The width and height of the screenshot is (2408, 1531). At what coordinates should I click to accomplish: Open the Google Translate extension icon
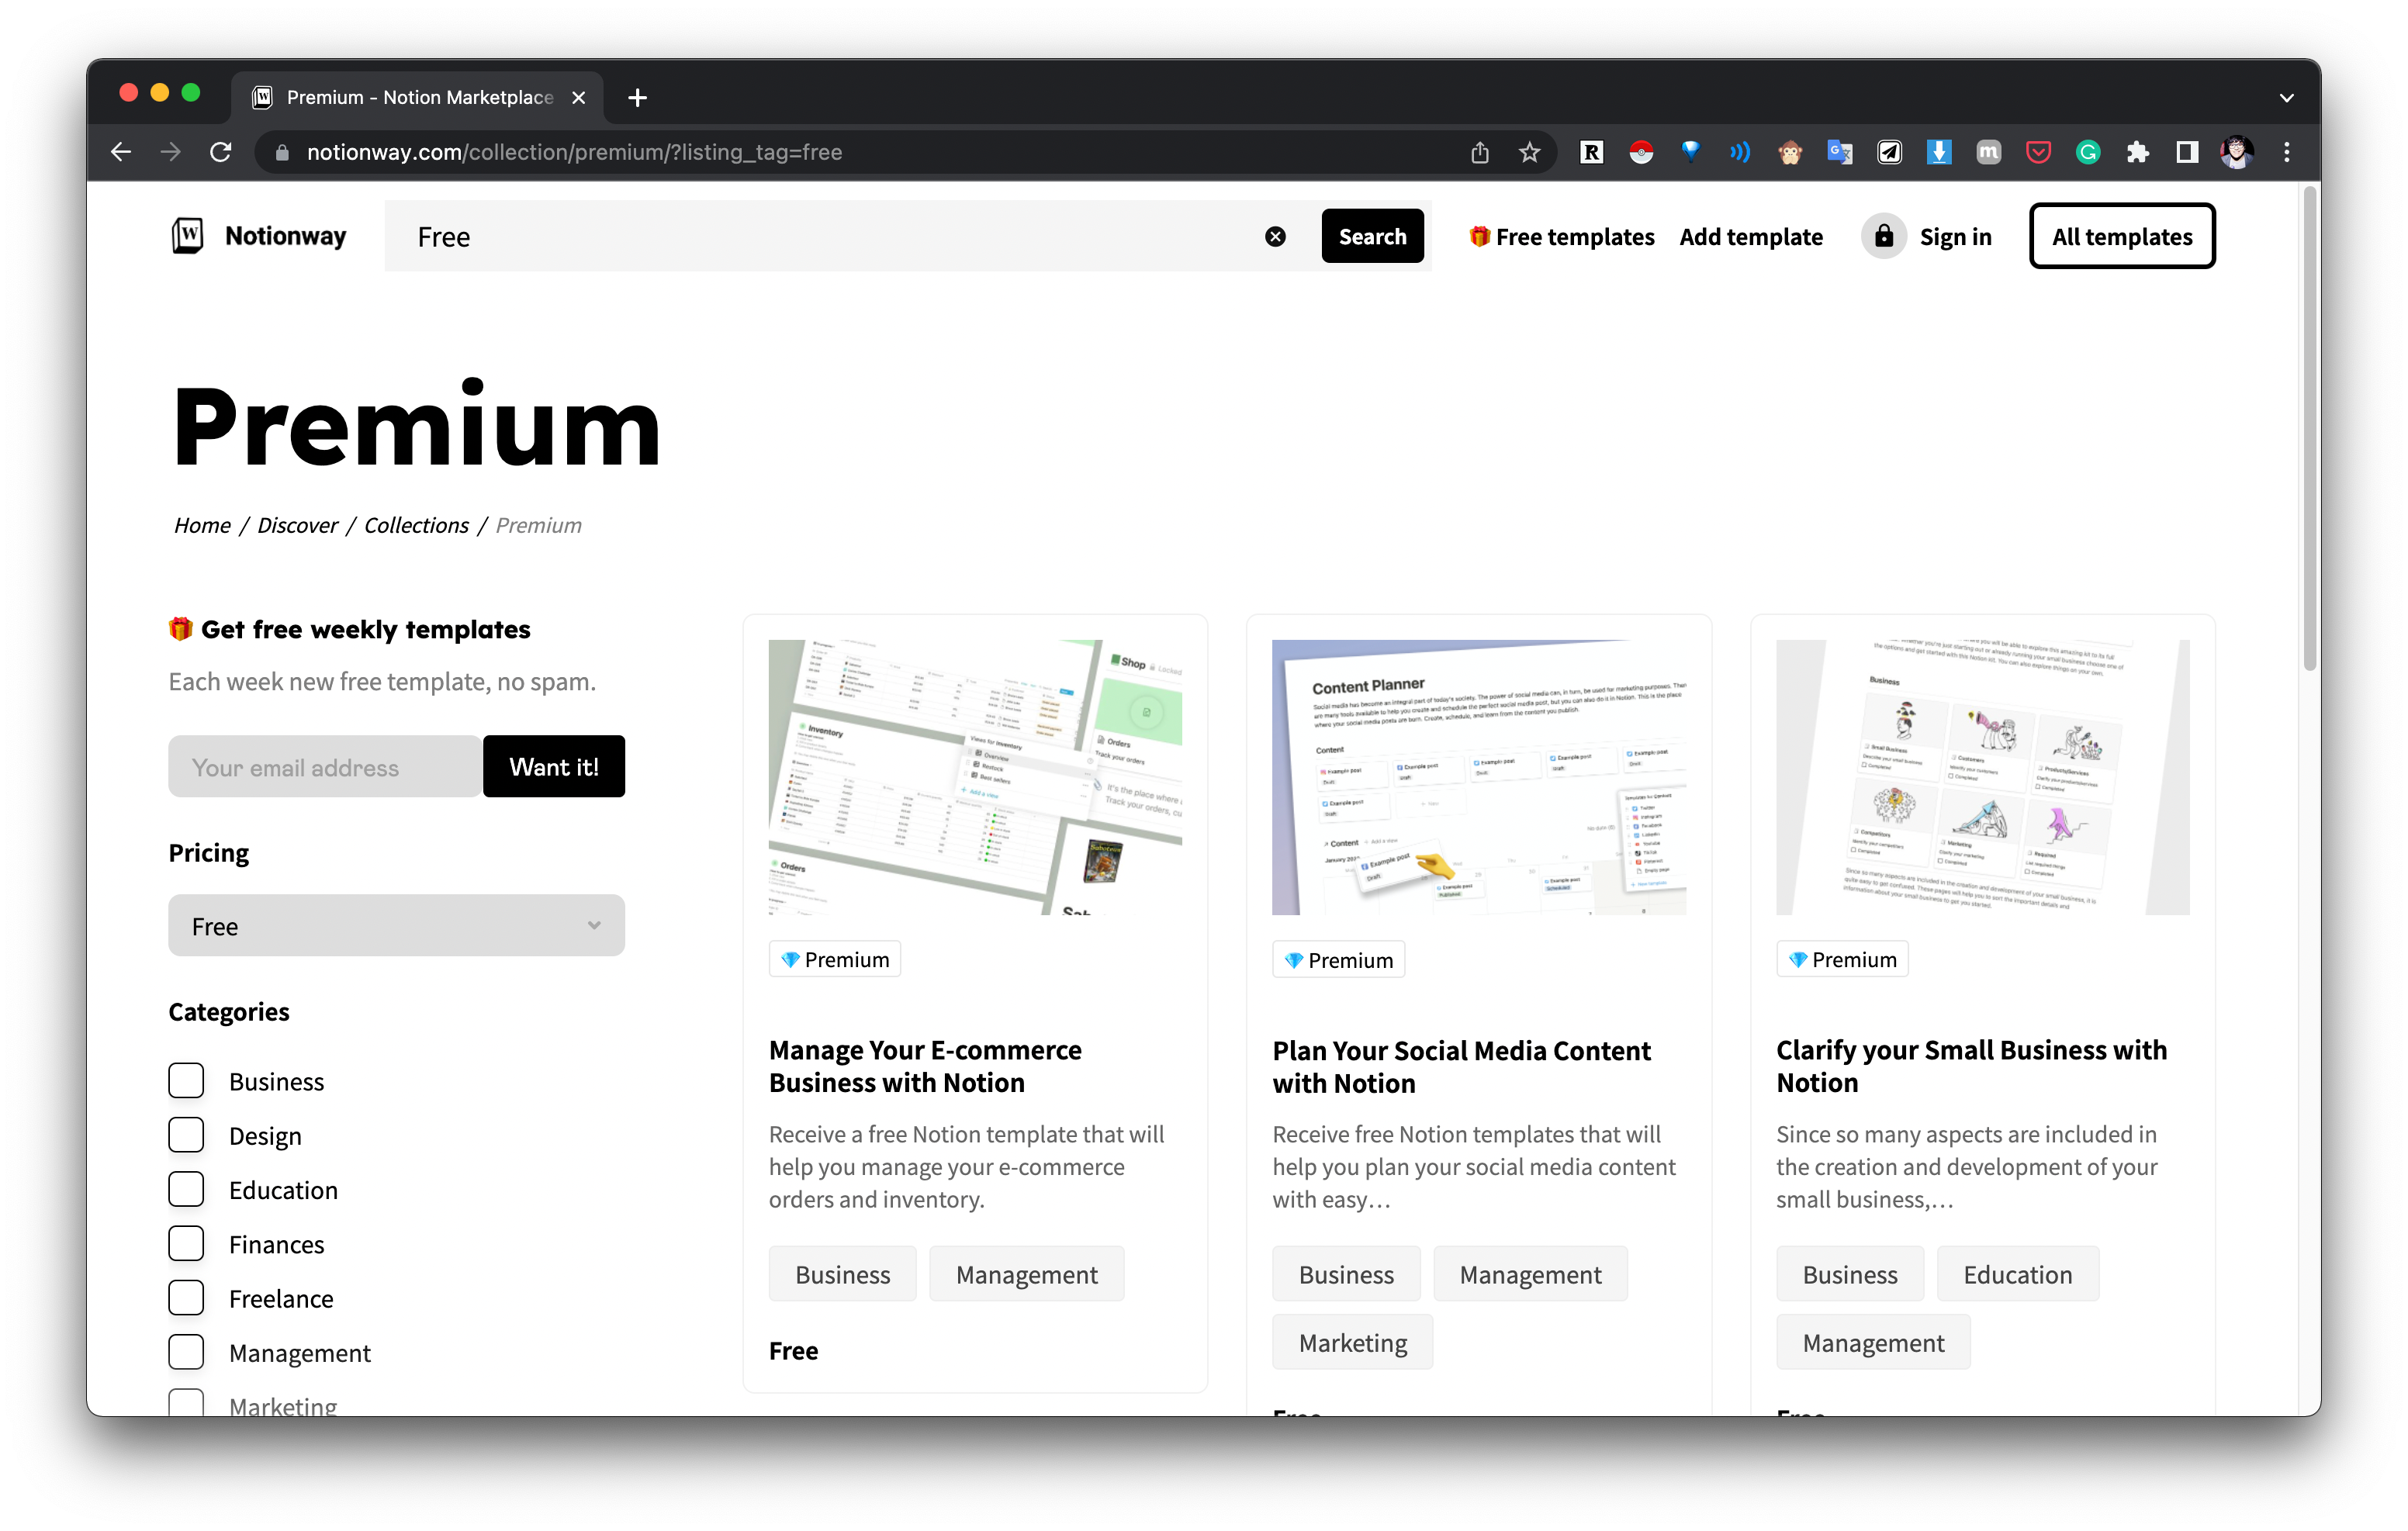click(1840, 152)
